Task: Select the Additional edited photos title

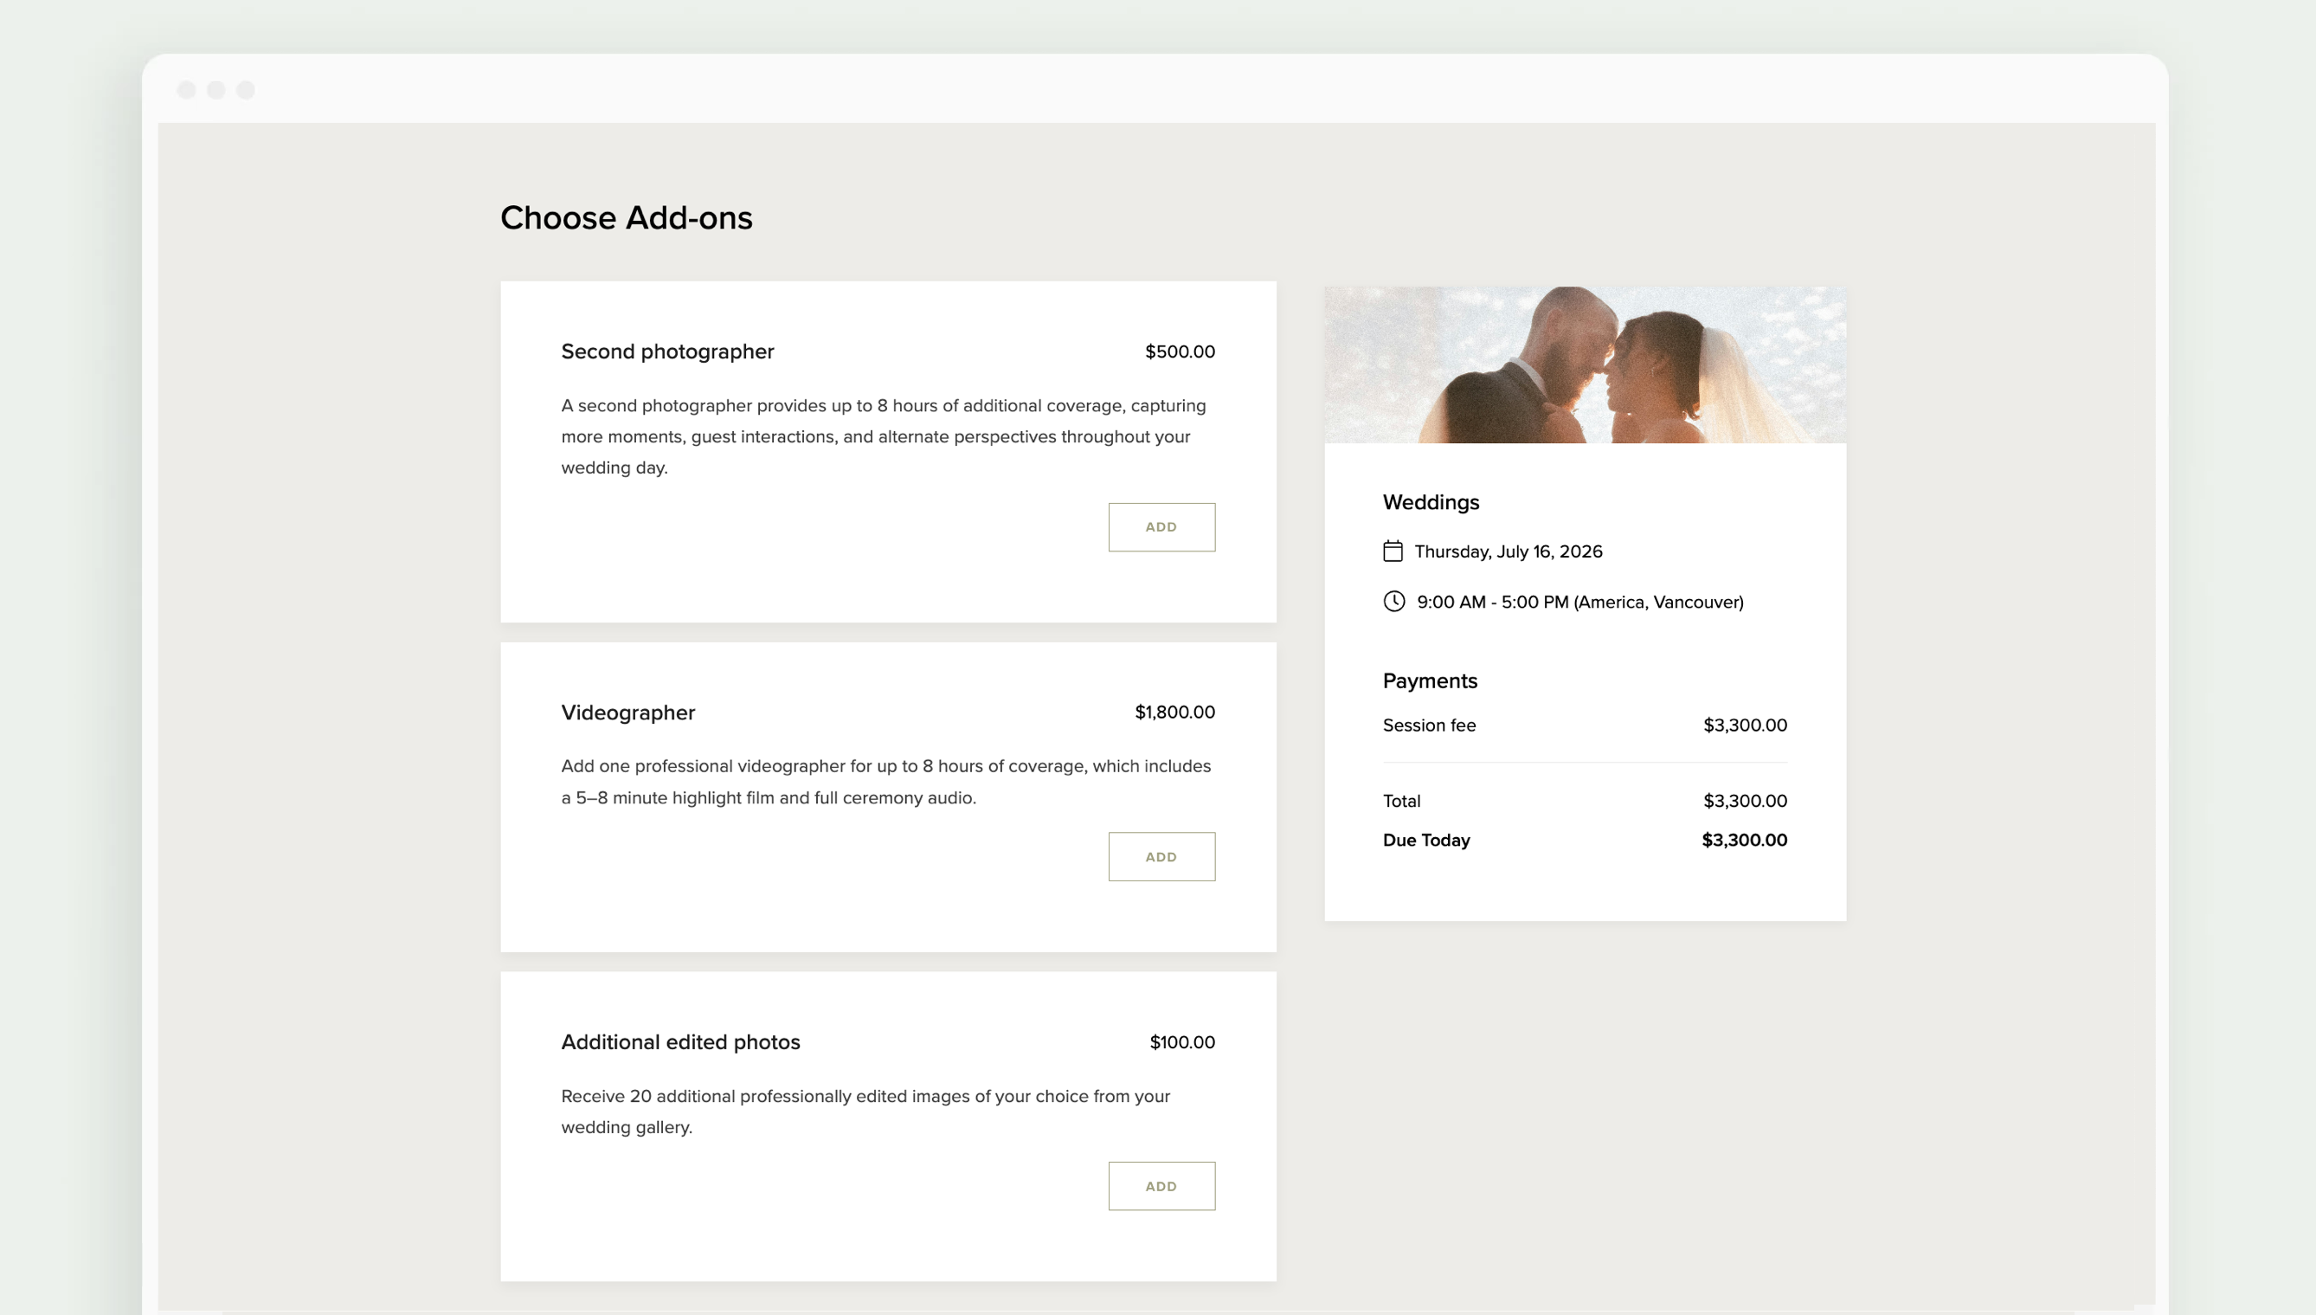Action: coord(681,1042)
